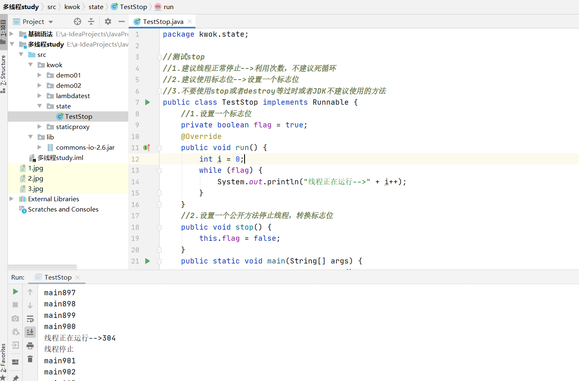Click the exit icon in Run panel

point(15,345)
